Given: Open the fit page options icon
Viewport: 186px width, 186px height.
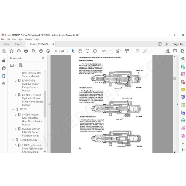Looking at the screenshot, I should (x=118, y=51).
